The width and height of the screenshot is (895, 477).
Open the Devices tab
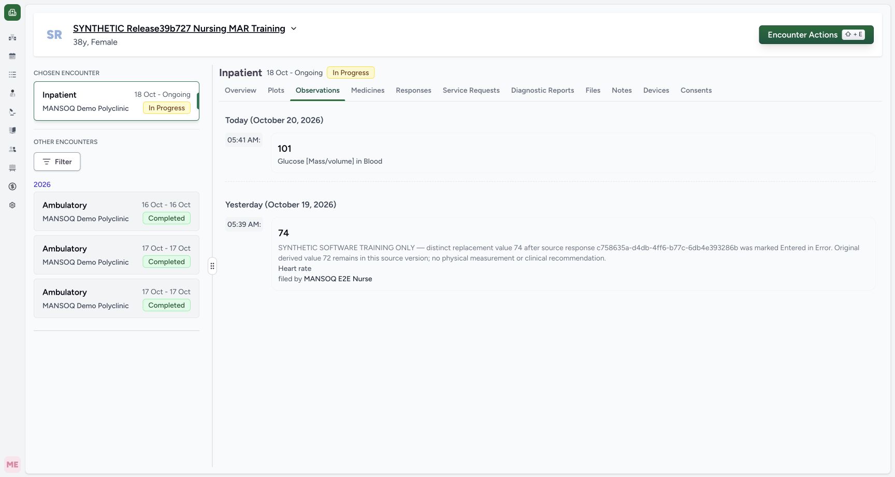click(x=656, y=90)
